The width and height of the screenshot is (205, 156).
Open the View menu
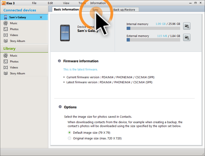[x=66, y=3]
